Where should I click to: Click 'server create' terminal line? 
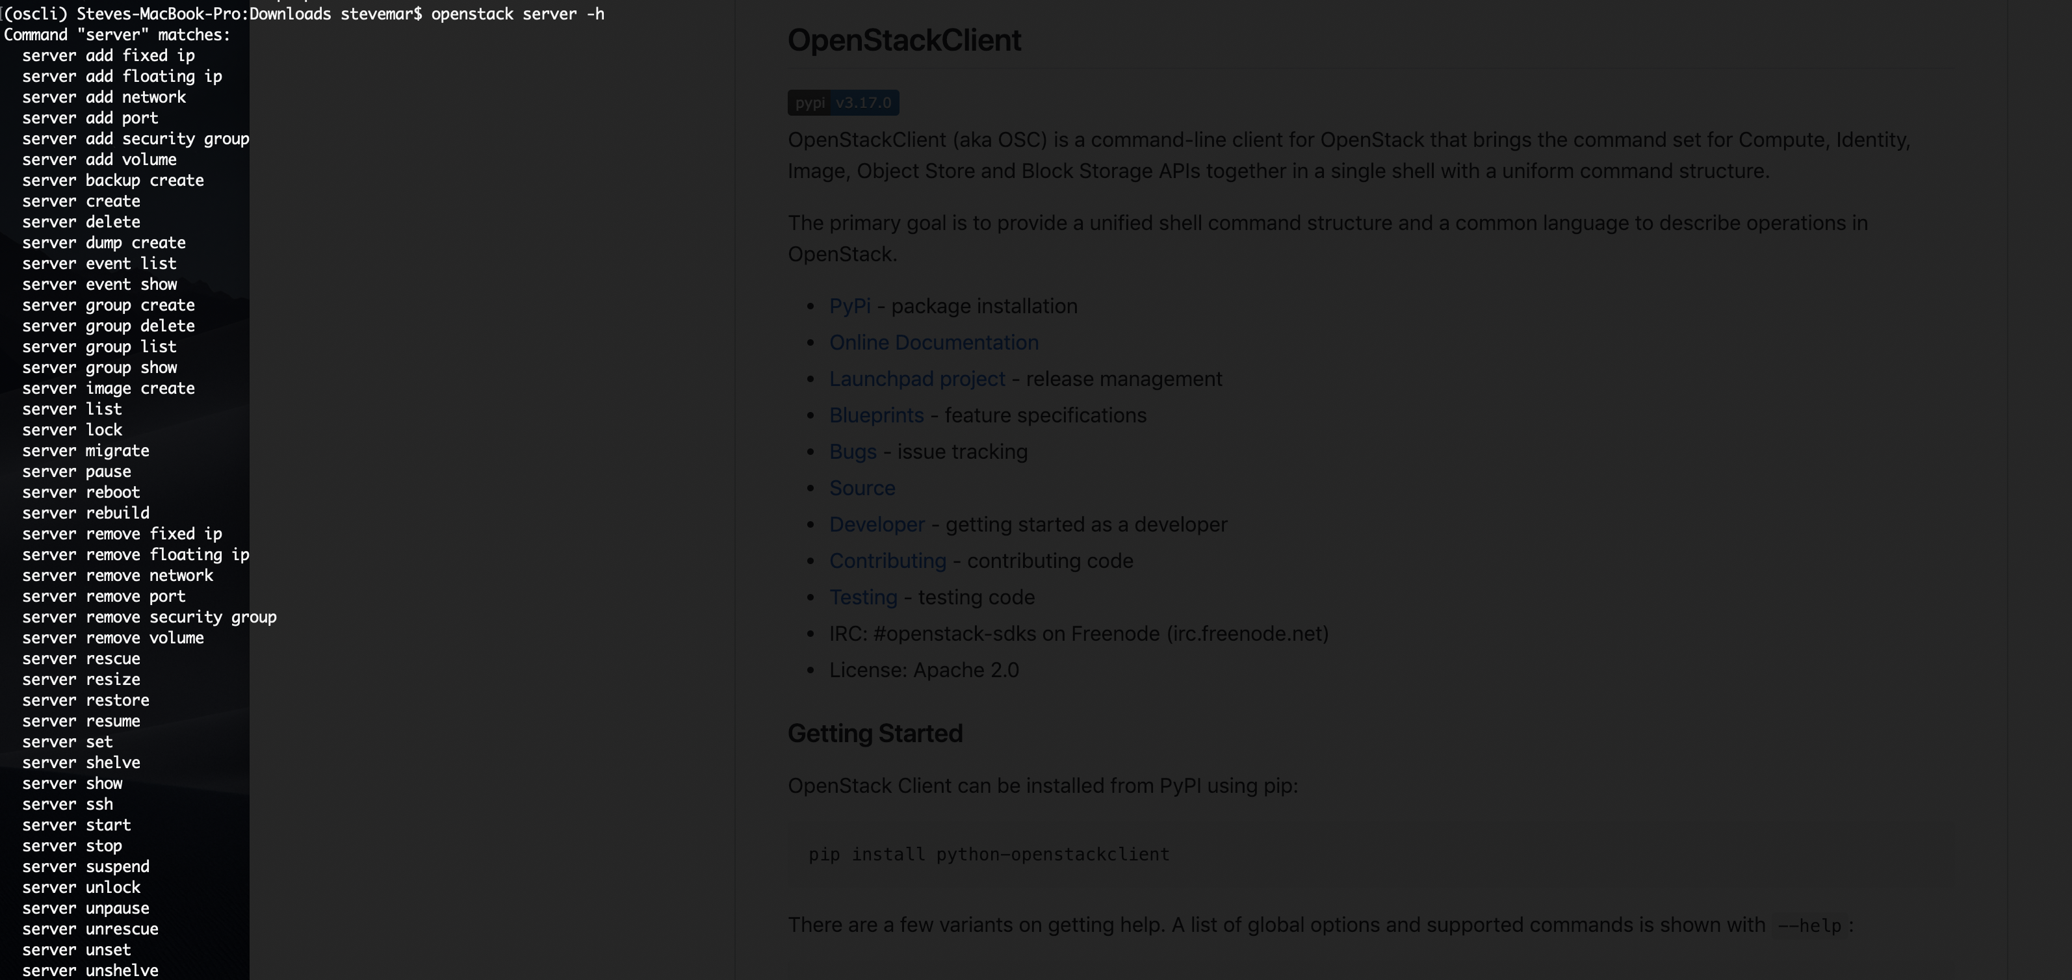(81, 201)
